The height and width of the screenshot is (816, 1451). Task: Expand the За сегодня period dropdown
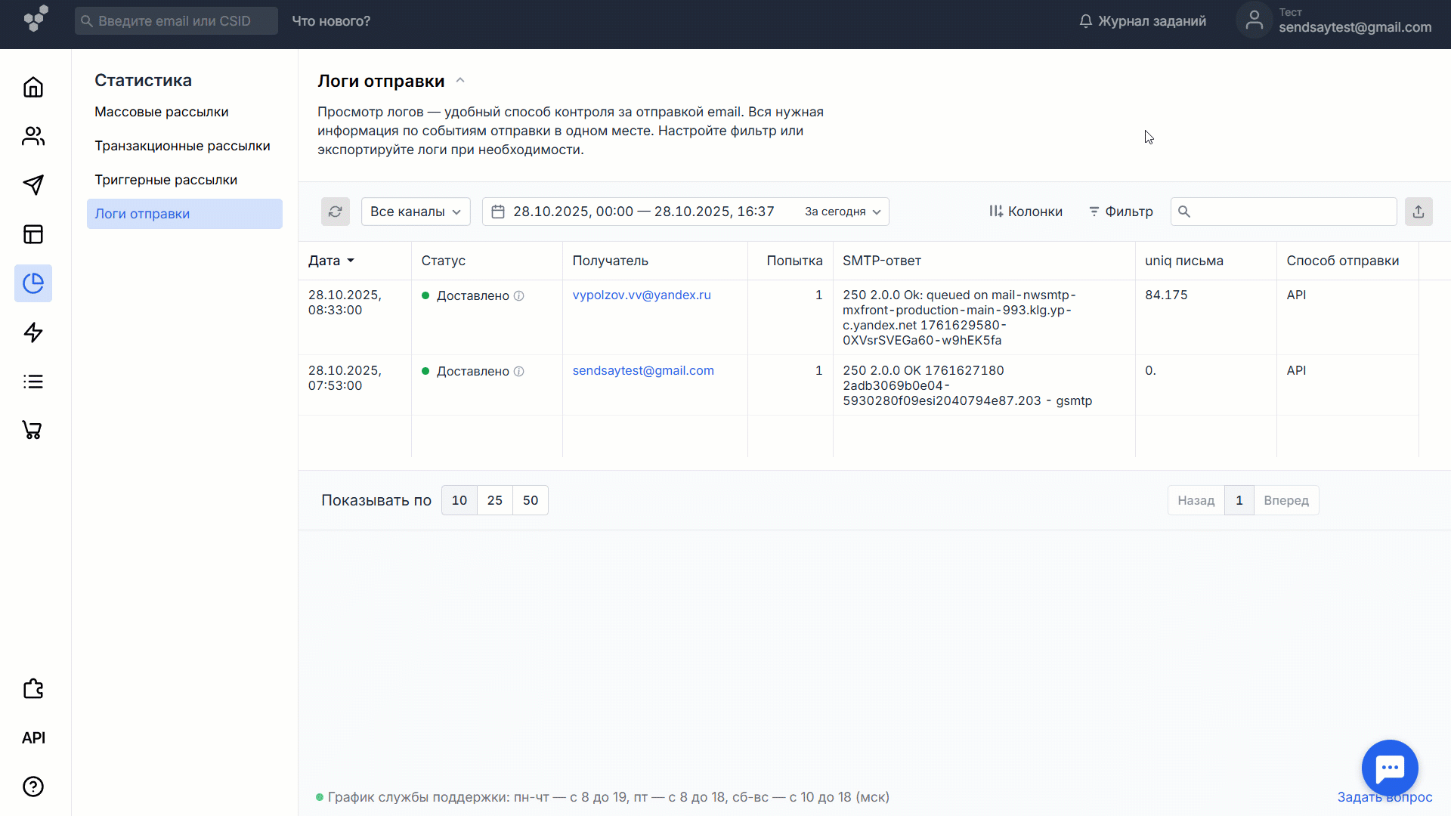[843, 212]
